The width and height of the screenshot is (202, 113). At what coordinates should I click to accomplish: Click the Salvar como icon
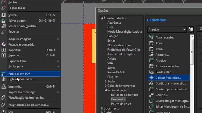(3, 20)
